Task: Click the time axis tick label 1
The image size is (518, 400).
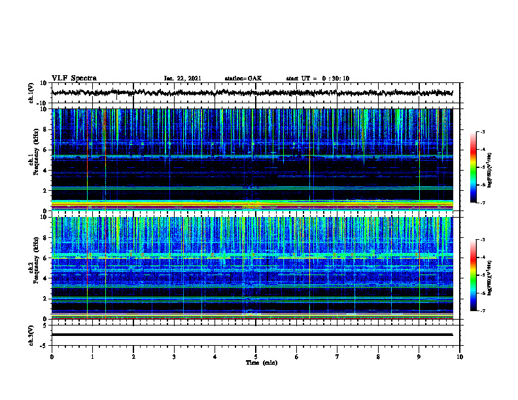Action: click(x=92, y=357)
